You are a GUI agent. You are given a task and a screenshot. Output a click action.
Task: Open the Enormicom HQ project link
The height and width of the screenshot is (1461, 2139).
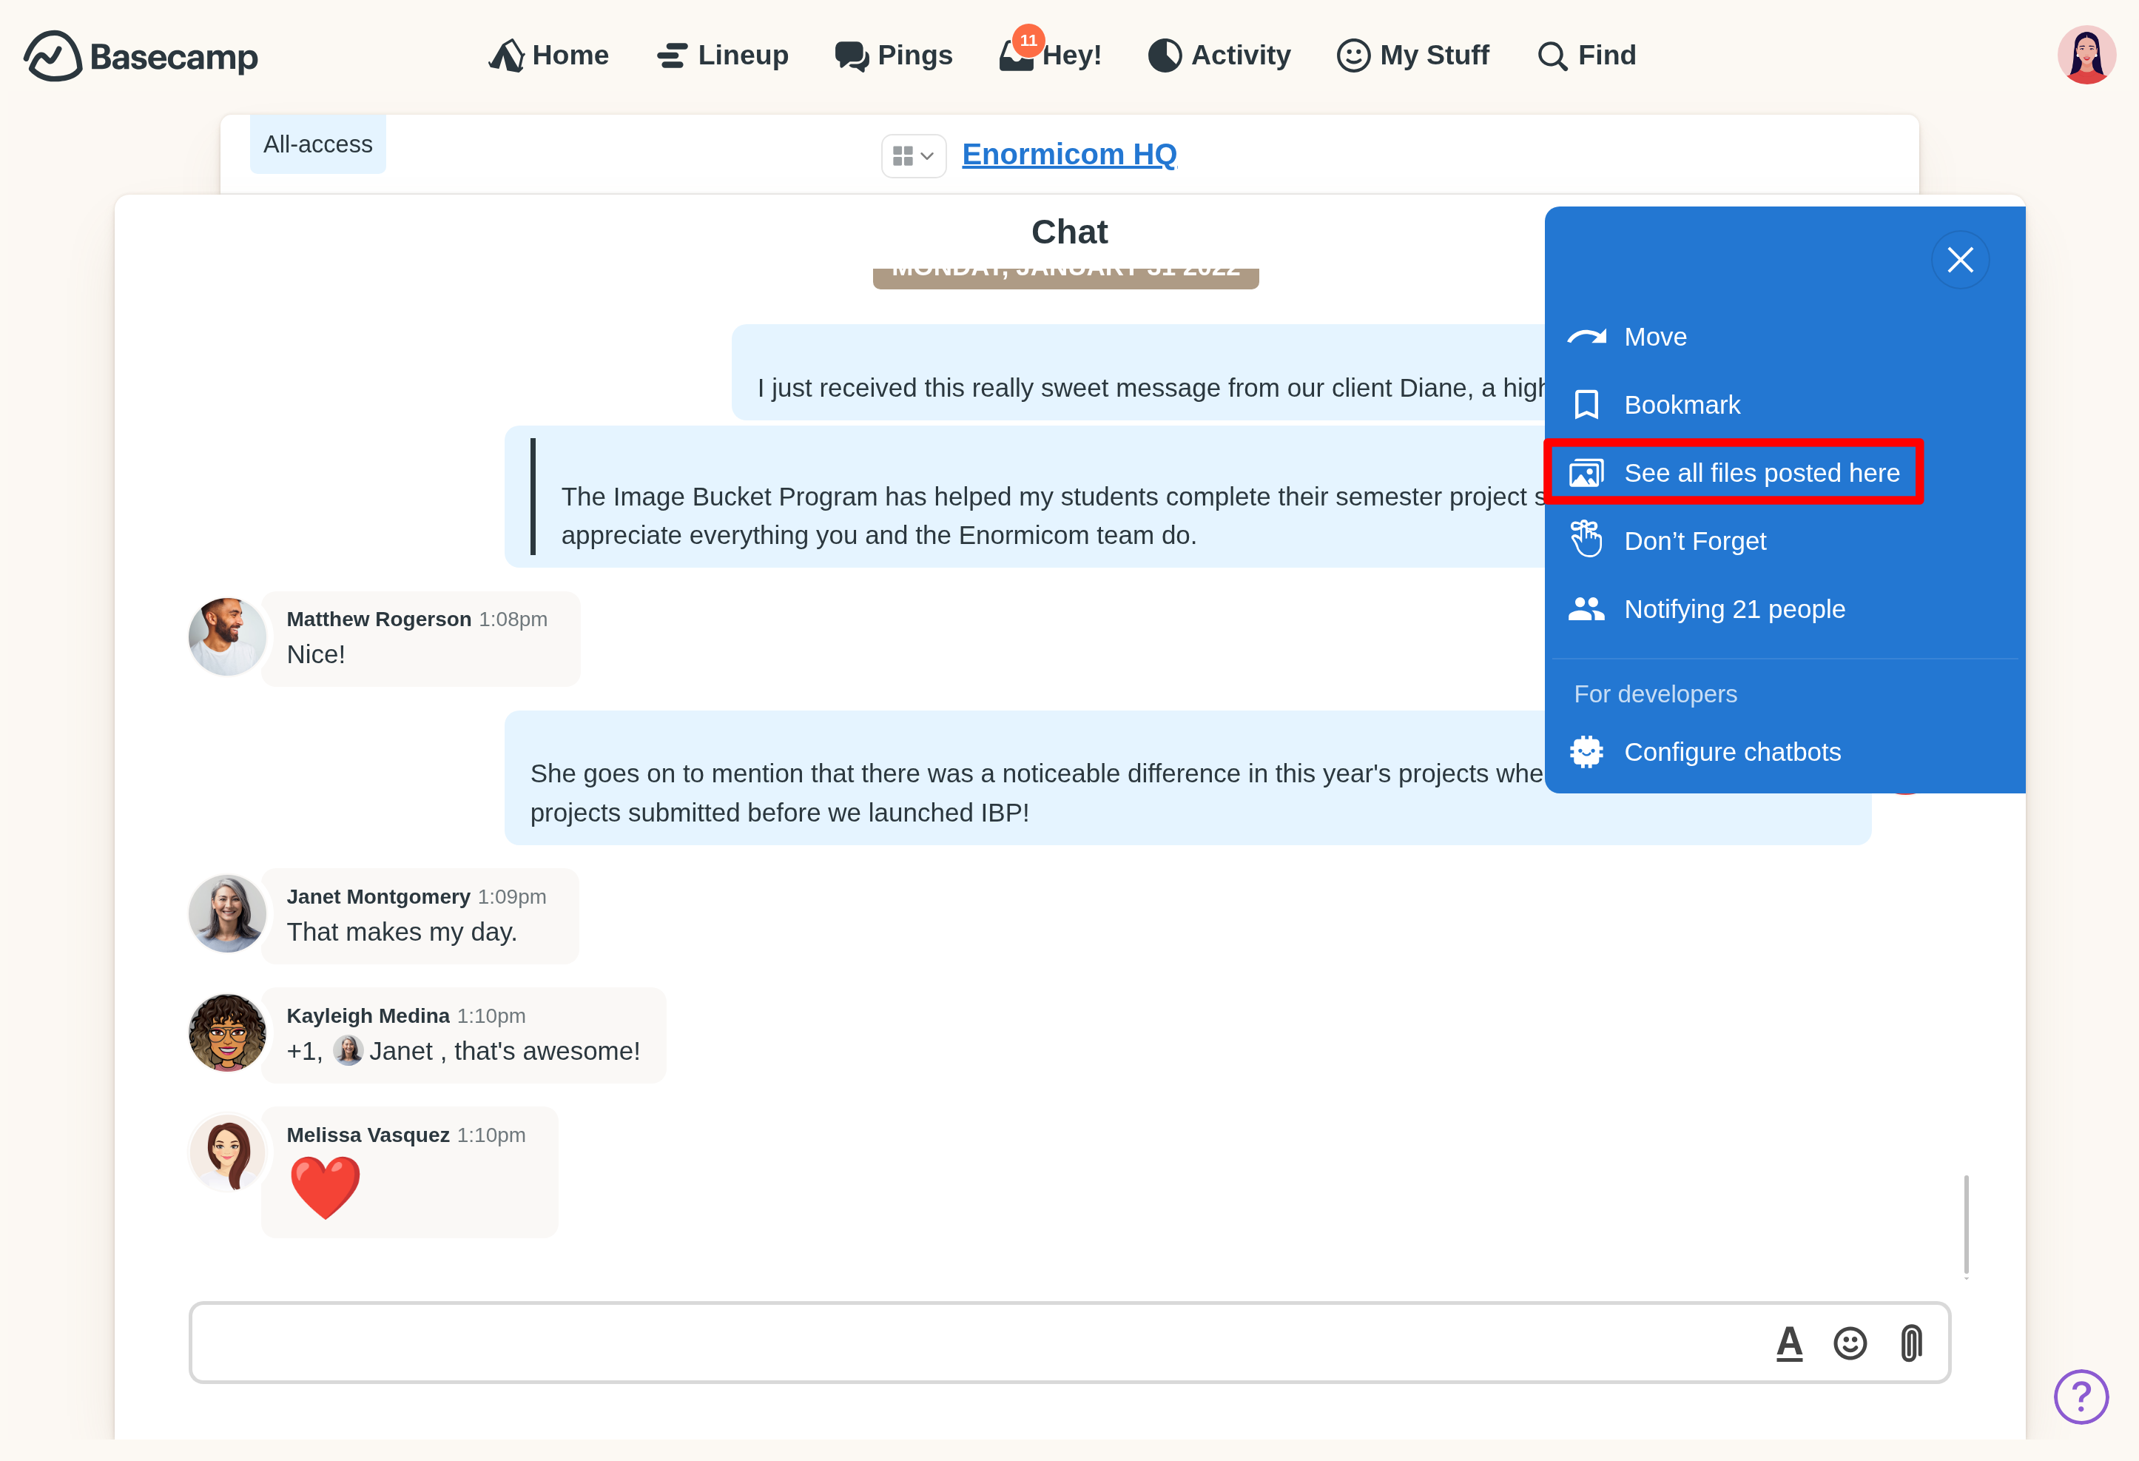click(1068, 154)
